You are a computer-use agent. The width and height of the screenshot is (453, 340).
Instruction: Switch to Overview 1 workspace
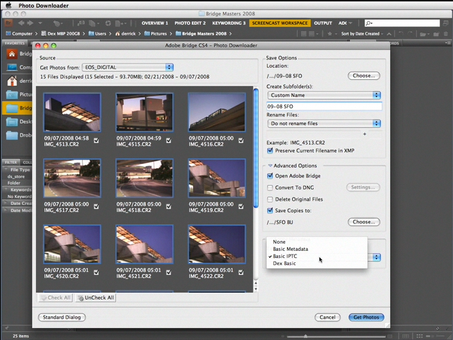[x=155, y=23]
